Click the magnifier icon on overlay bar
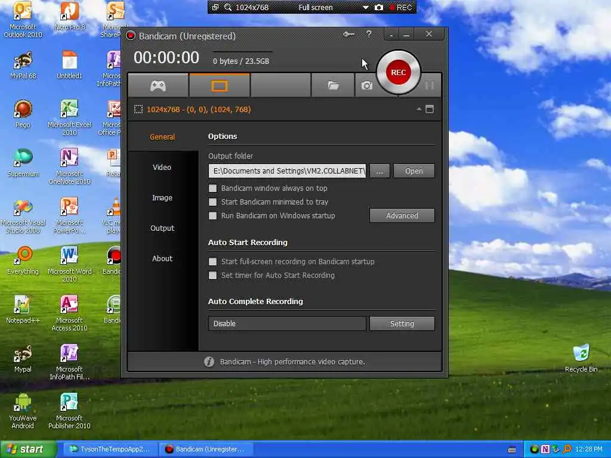The image size is (611, 458). click(x=228, y=7)
